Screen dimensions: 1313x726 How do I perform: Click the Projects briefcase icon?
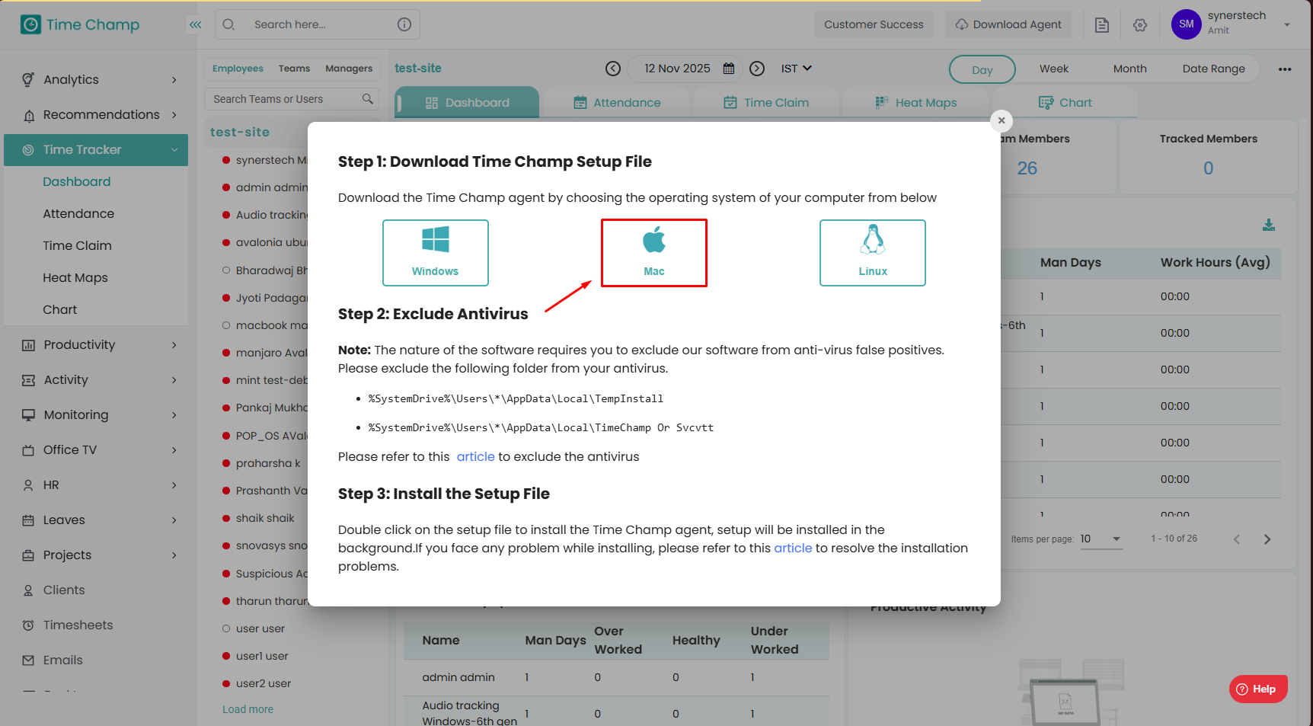(28, 555)
